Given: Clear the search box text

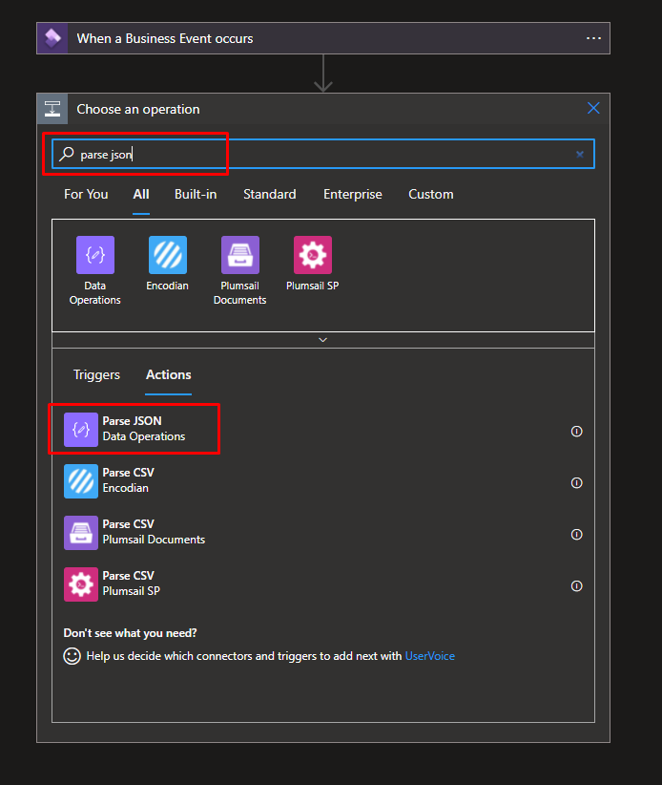Looking at the screenshot, I should (580, 154).
